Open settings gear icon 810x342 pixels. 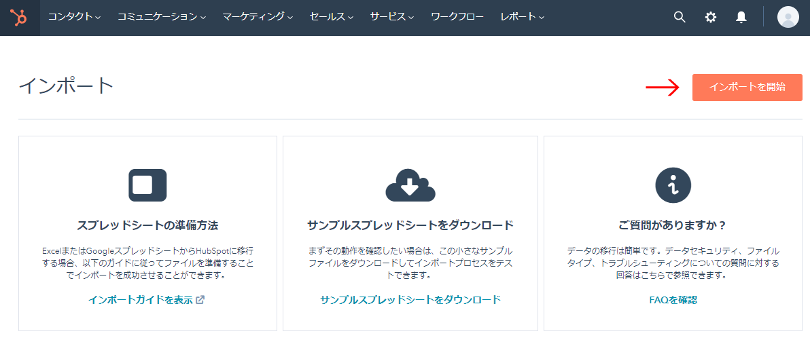click(x=711, y=17)
